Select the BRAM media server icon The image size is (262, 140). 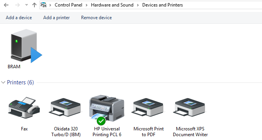tap(26, 46)
